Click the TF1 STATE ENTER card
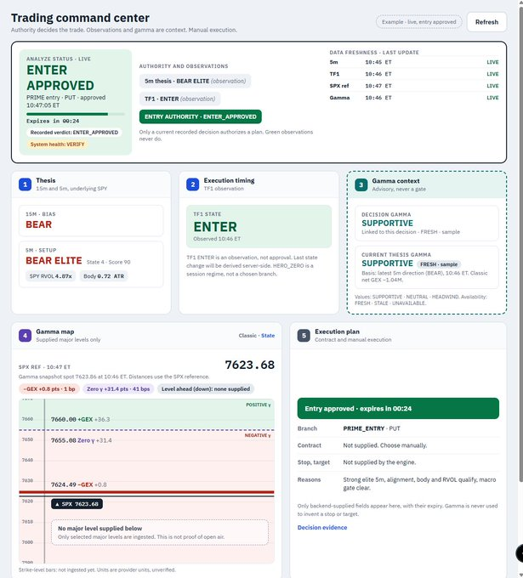The image size is (523, 578). 259,226
